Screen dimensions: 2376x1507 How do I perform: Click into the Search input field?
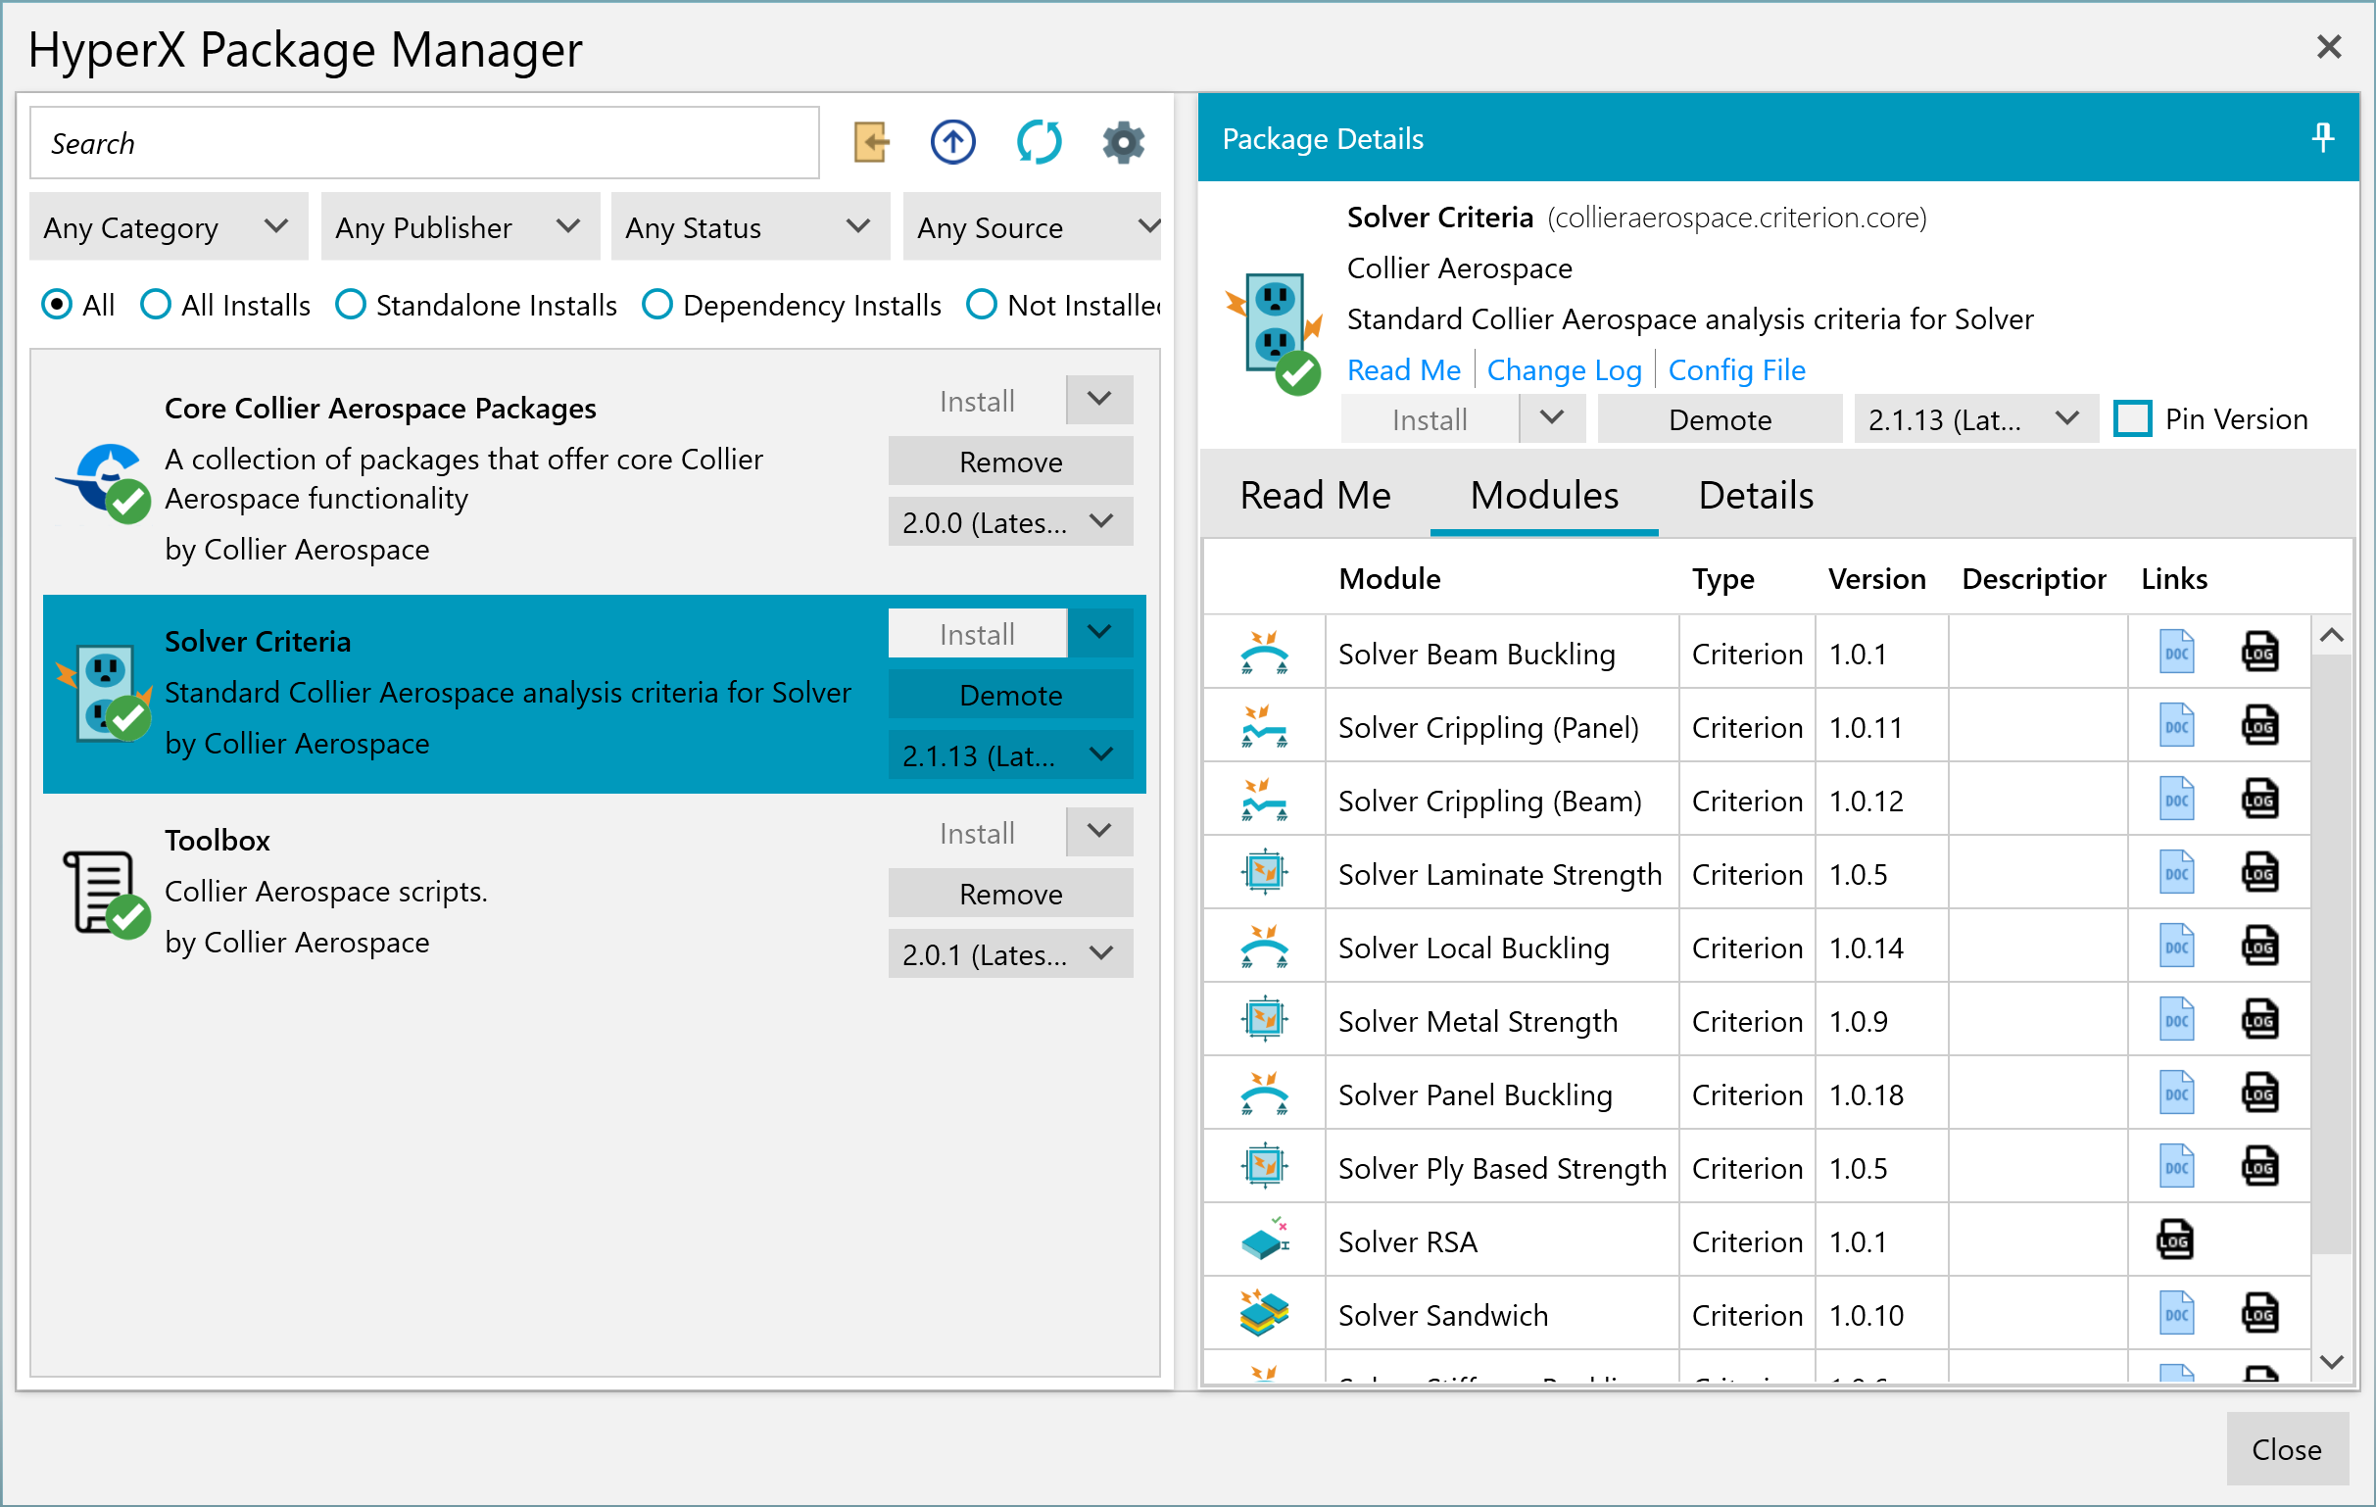424,143
